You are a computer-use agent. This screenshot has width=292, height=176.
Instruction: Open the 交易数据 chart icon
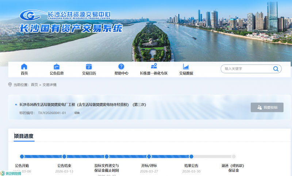pyautogui.click(x=186, y=67)
